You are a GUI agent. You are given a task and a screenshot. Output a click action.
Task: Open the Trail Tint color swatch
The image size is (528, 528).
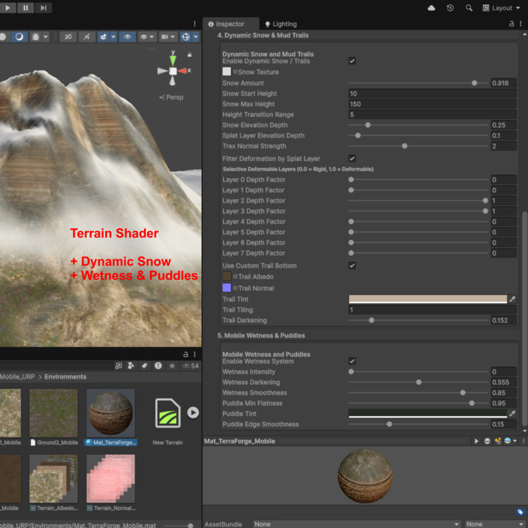(428, 299)
